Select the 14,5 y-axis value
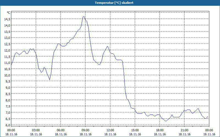 pyautogui.click(x=7, y=19)
